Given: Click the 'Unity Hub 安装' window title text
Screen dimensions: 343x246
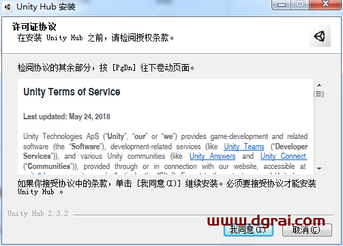Looking at the screenshot, I should coord(46,7).
